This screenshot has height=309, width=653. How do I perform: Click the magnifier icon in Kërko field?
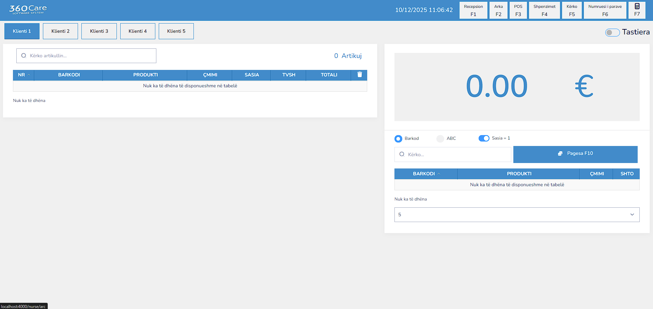[402, 154]
